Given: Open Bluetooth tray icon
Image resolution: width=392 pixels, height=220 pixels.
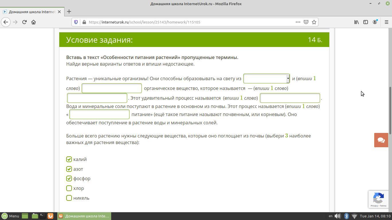Looking at the screenshot, I should pyautogui.click(x=346, y=216).
